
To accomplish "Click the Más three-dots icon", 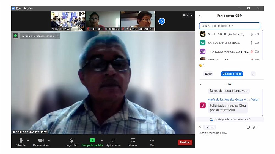I will tap(152, 140).
